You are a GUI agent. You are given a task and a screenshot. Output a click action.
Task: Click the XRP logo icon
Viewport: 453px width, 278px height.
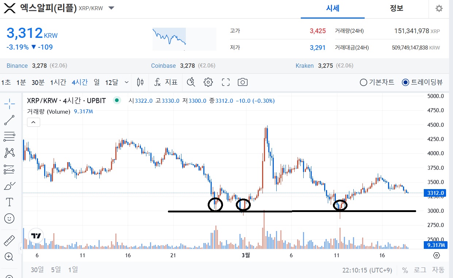9,8
